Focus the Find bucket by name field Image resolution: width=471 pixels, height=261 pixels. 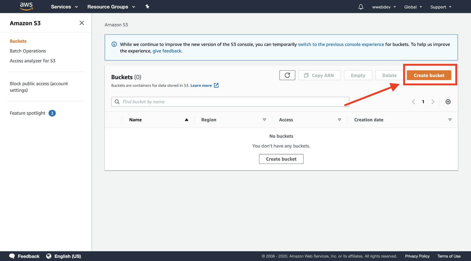coord(230,102)
